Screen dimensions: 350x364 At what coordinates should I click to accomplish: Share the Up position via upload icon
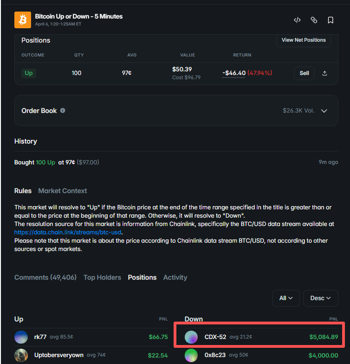(x=325, y=73)
